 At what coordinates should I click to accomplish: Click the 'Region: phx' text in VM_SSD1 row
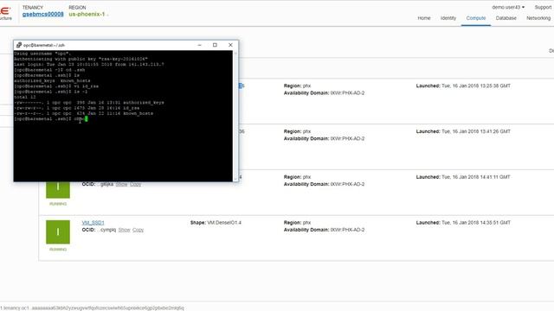tap(297, 223)
